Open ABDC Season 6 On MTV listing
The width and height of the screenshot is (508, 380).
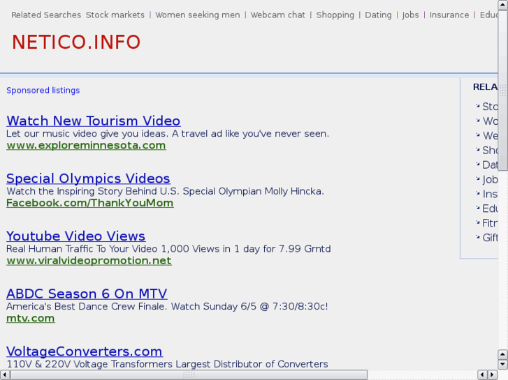click(x=87, y=294)
